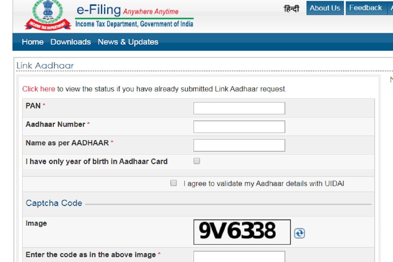Refresh the captcha image
This screenshot has height=262, width=393.
(299, 234)
